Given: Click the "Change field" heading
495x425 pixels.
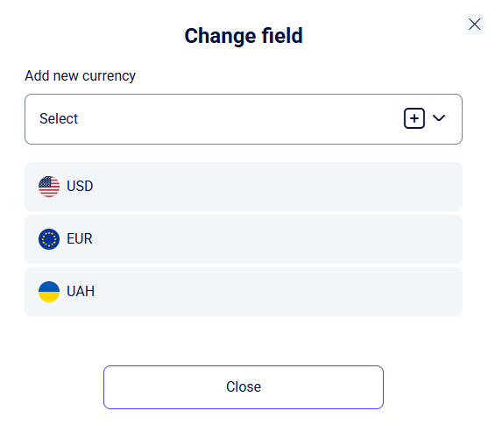Looking at the screenshot, I should point(244,35).
